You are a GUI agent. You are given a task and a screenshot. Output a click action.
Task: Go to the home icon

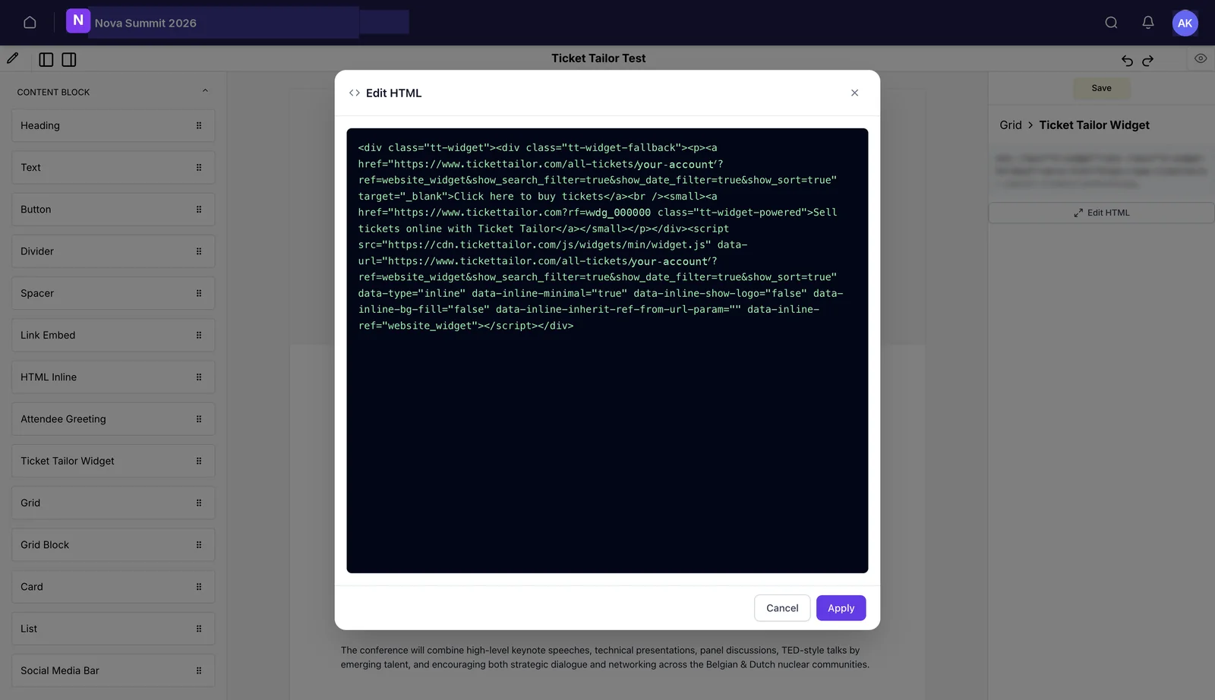[30, 22]
